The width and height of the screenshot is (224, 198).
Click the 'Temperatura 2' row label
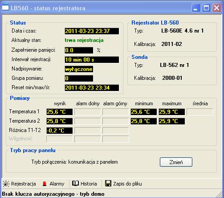24,121
